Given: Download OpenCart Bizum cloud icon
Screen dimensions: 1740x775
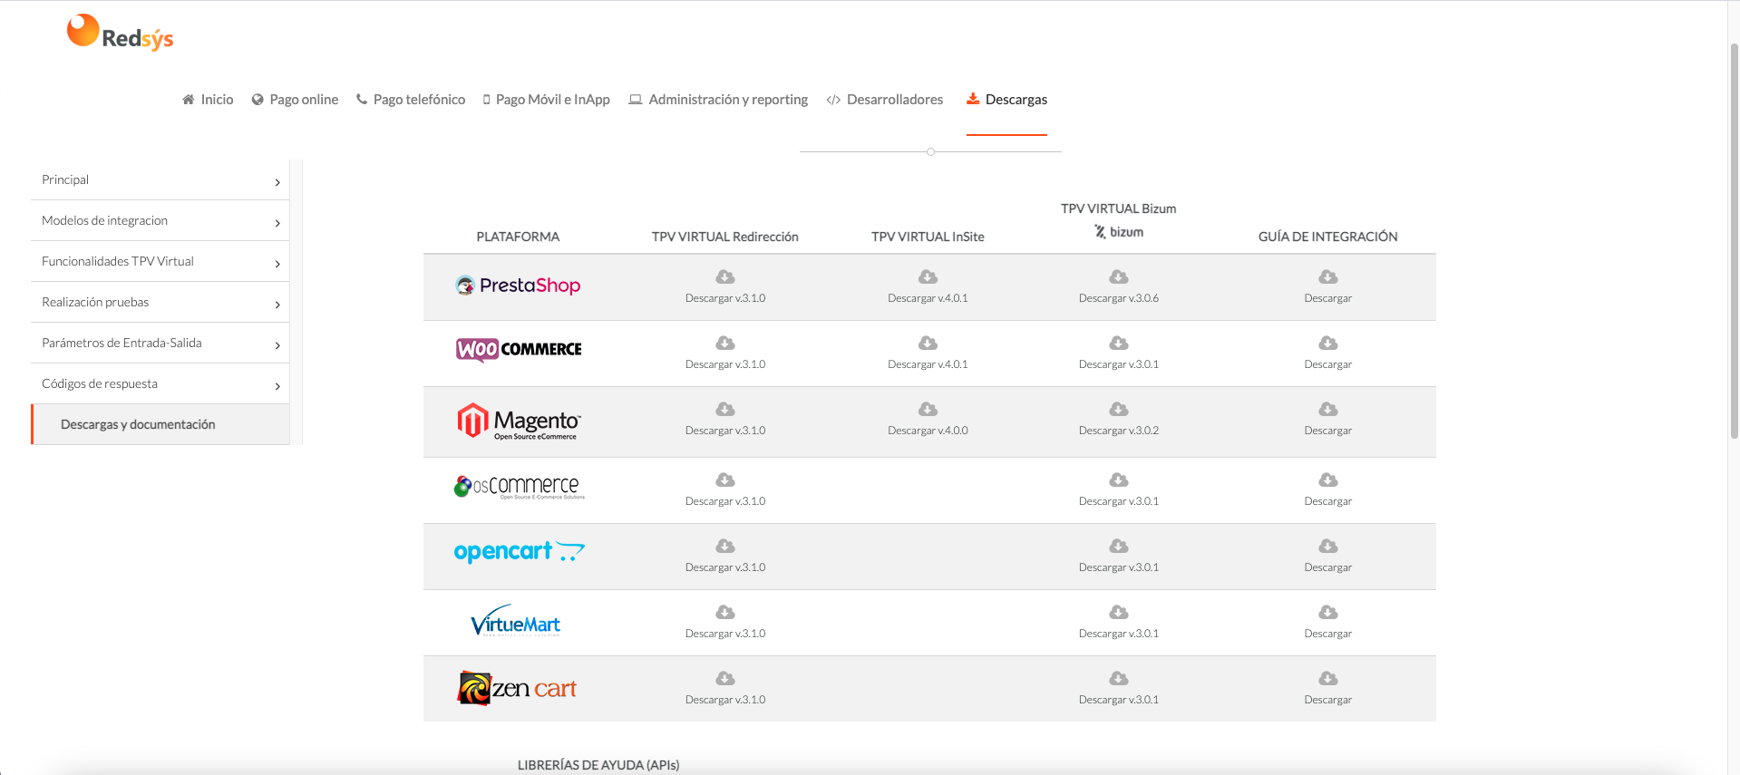Looking at the screenshot, I should click(x=1119, y=546).
